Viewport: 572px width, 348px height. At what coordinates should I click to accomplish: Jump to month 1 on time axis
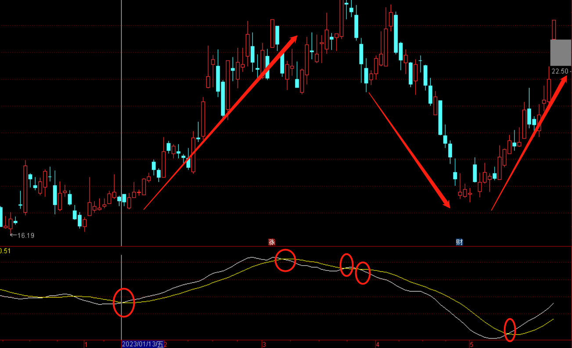coord(86,344)
